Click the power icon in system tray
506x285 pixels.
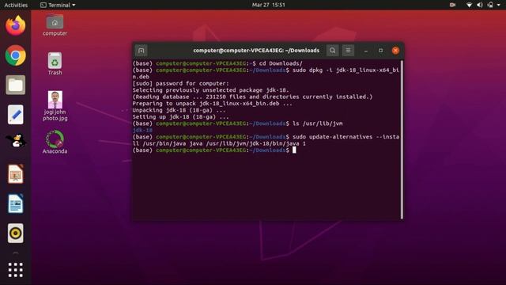(490, 5)
